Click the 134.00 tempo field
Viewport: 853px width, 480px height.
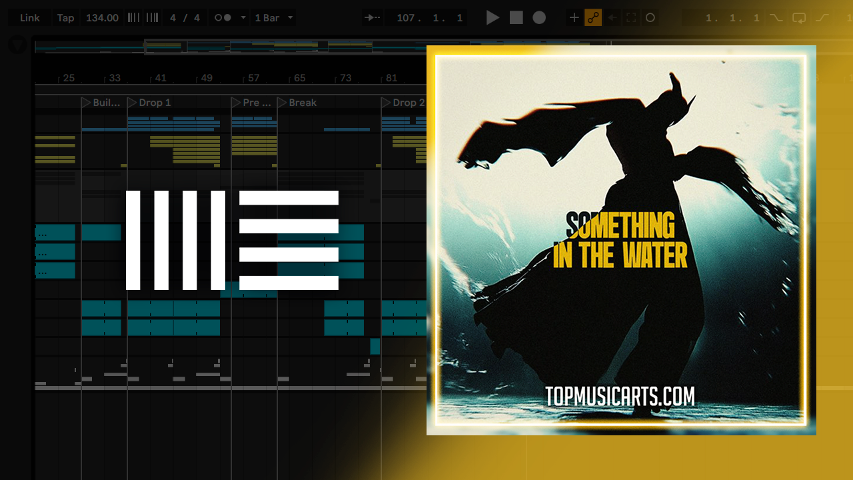click(102, 18)
